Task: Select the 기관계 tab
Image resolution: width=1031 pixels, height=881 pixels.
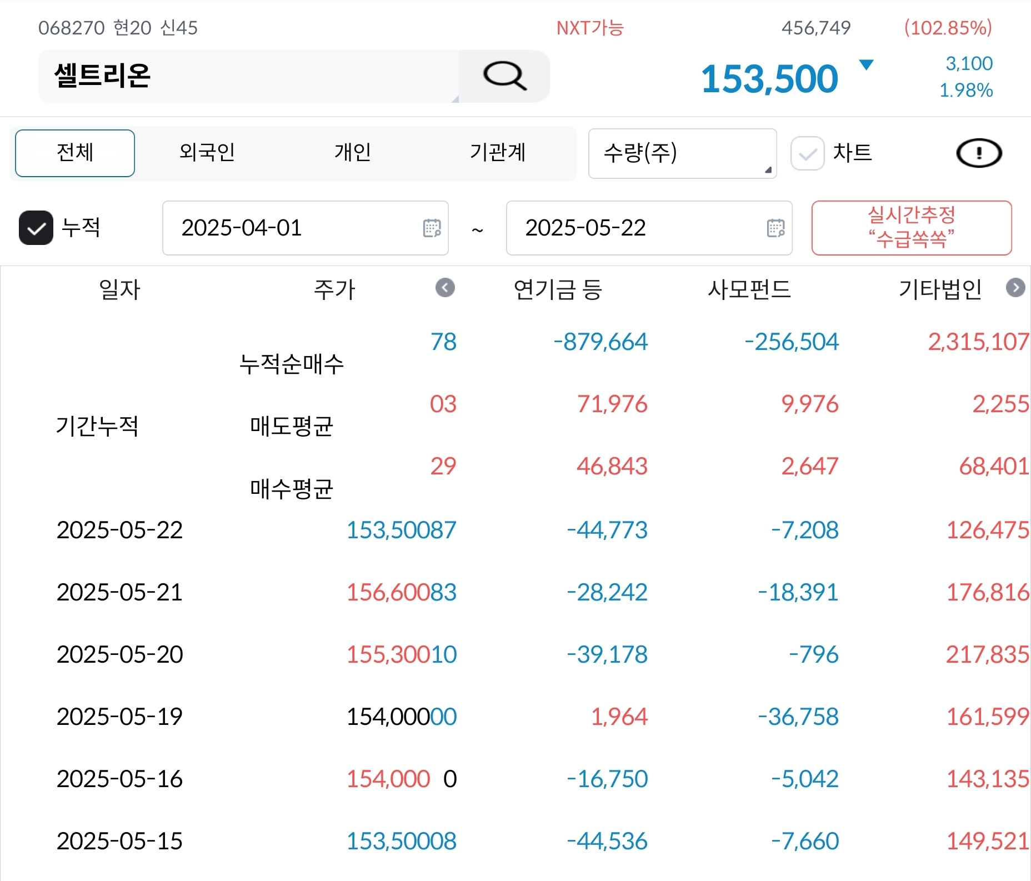Action: tap(498, 152)
